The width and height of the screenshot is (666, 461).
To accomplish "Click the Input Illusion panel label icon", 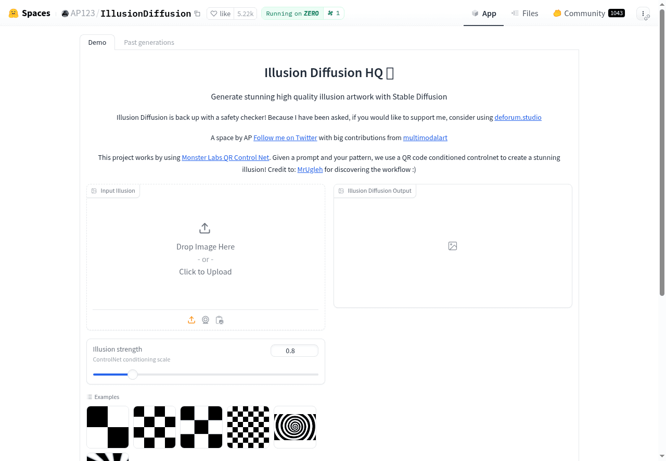I will click(94, 191).
